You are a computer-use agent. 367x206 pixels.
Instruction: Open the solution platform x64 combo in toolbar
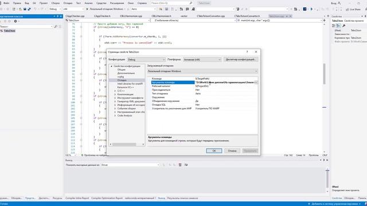[x=73, y=9]
